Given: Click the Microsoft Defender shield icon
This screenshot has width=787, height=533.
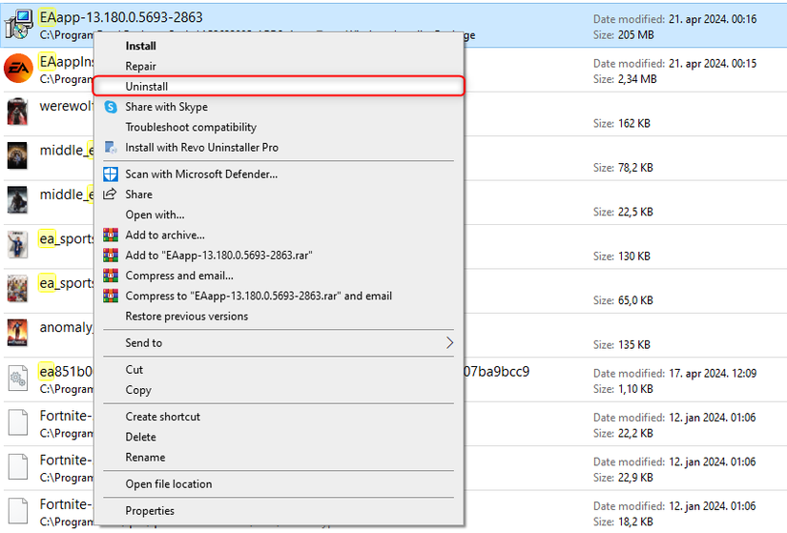Looking at the screenshot, I should [x=111, y=174].
